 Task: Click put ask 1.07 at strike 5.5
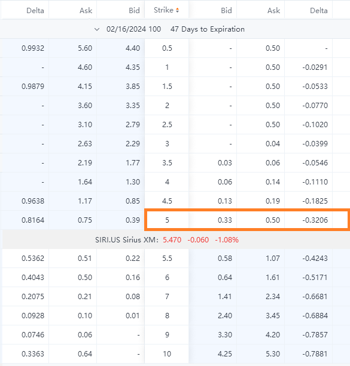(273, 259)
